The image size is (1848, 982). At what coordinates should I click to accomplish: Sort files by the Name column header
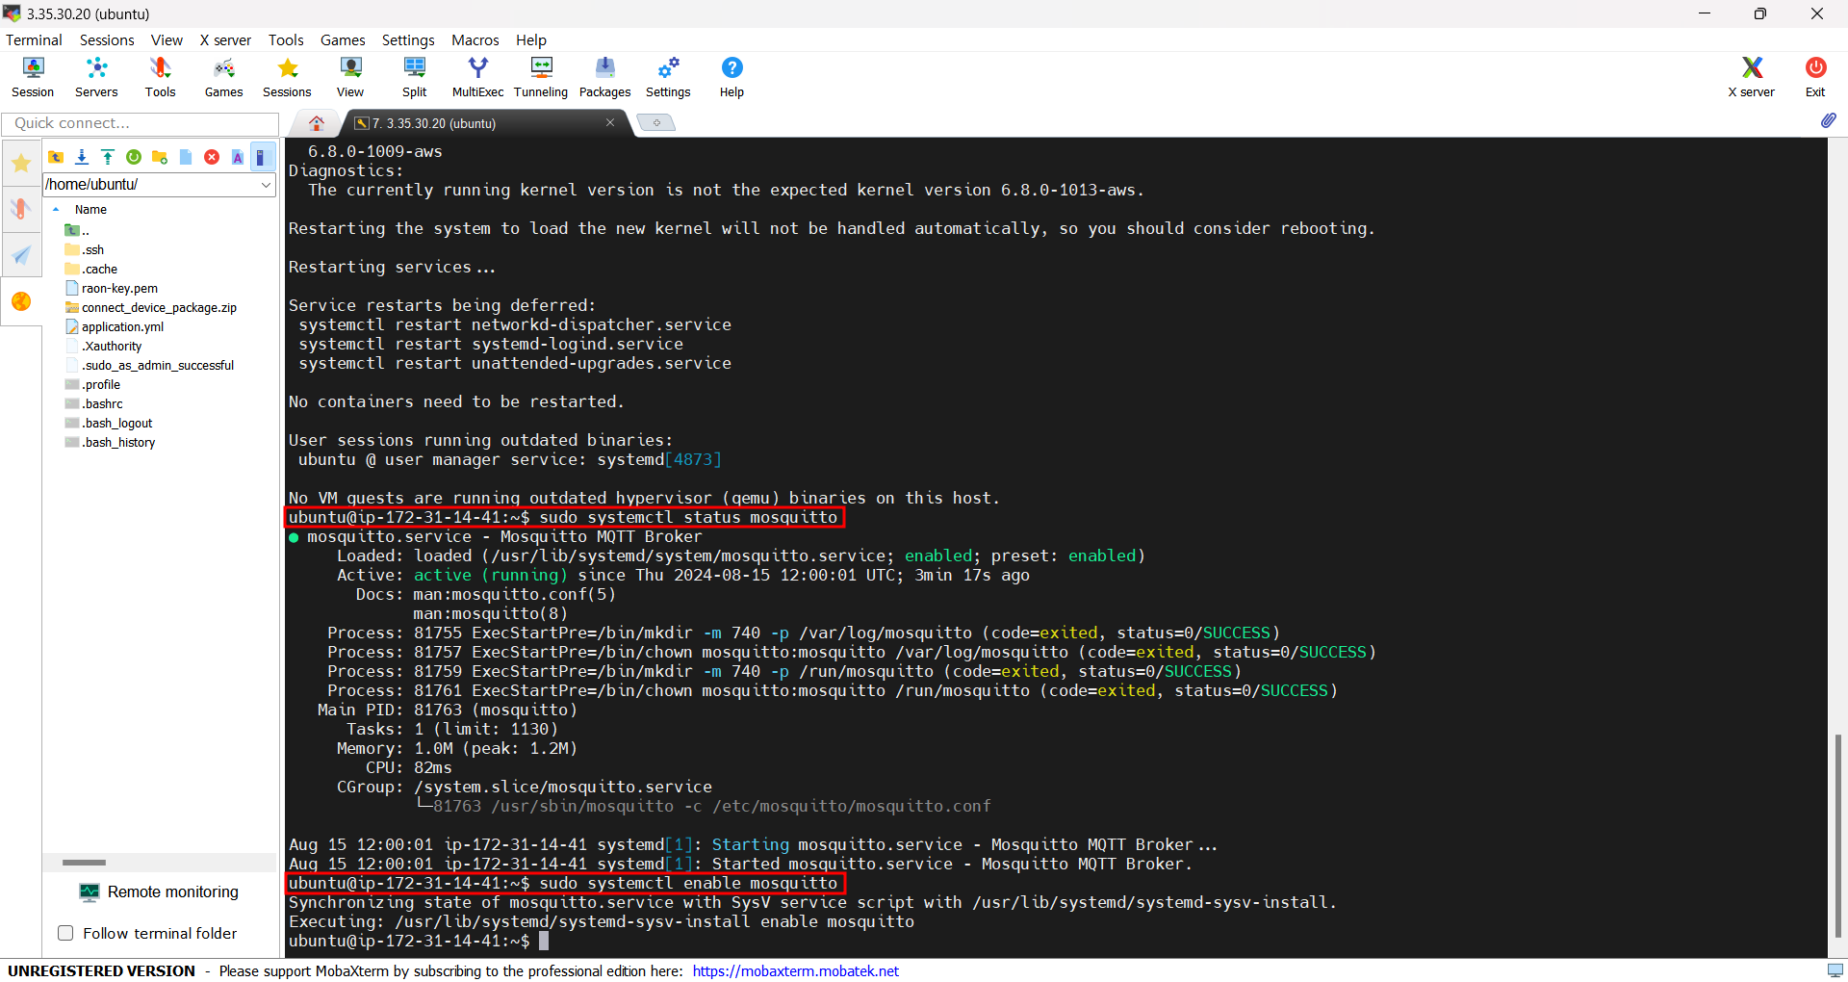[91, 209]
